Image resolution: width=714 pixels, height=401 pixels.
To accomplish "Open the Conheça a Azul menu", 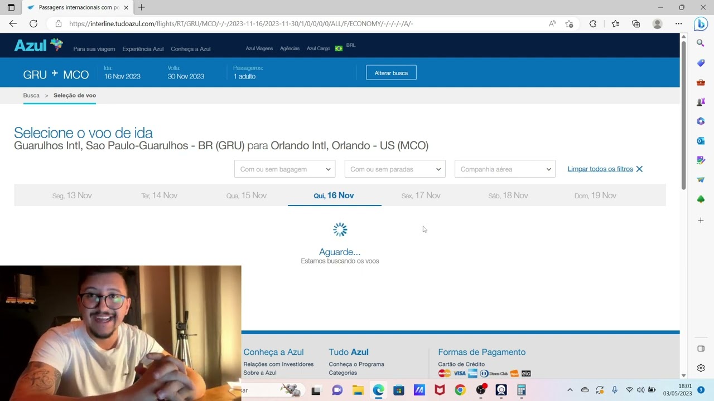I will pos(191,49).
